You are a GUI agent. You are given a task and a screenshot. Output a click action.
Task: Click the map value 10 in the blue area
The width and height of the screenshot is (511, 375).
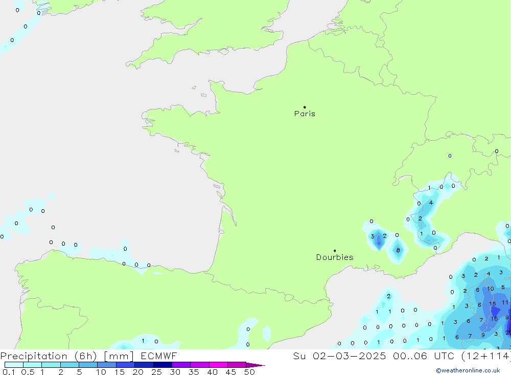[491, 289]
